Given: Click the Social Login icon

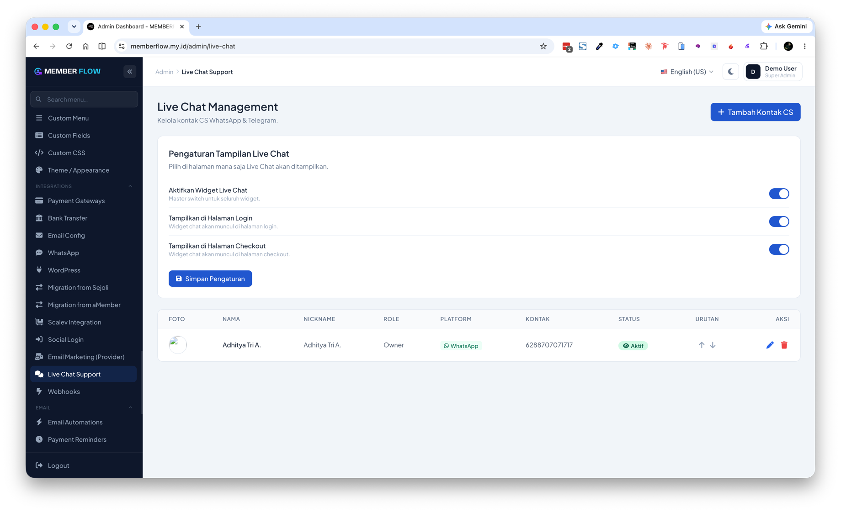Looking at the screenshot, I should [39, 339].
